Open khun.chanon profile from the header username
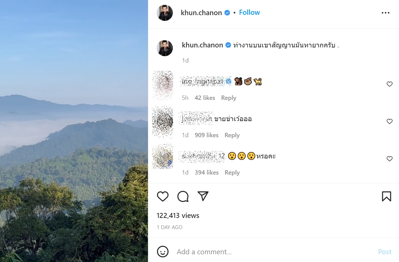Screen dimensions: 399x262 tap(201, 13)
